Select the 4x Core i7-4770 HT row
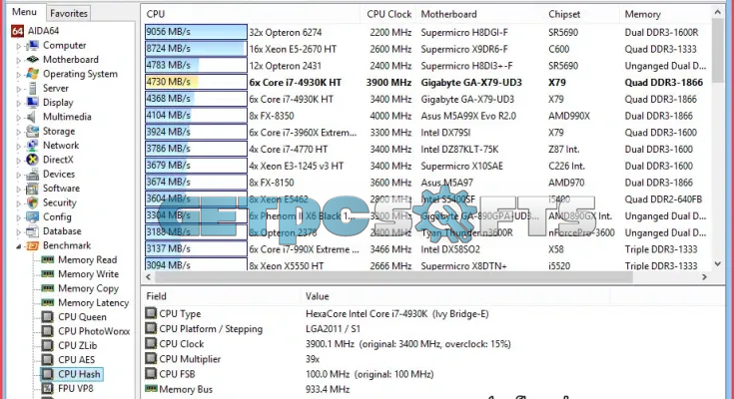 (426, 150)
